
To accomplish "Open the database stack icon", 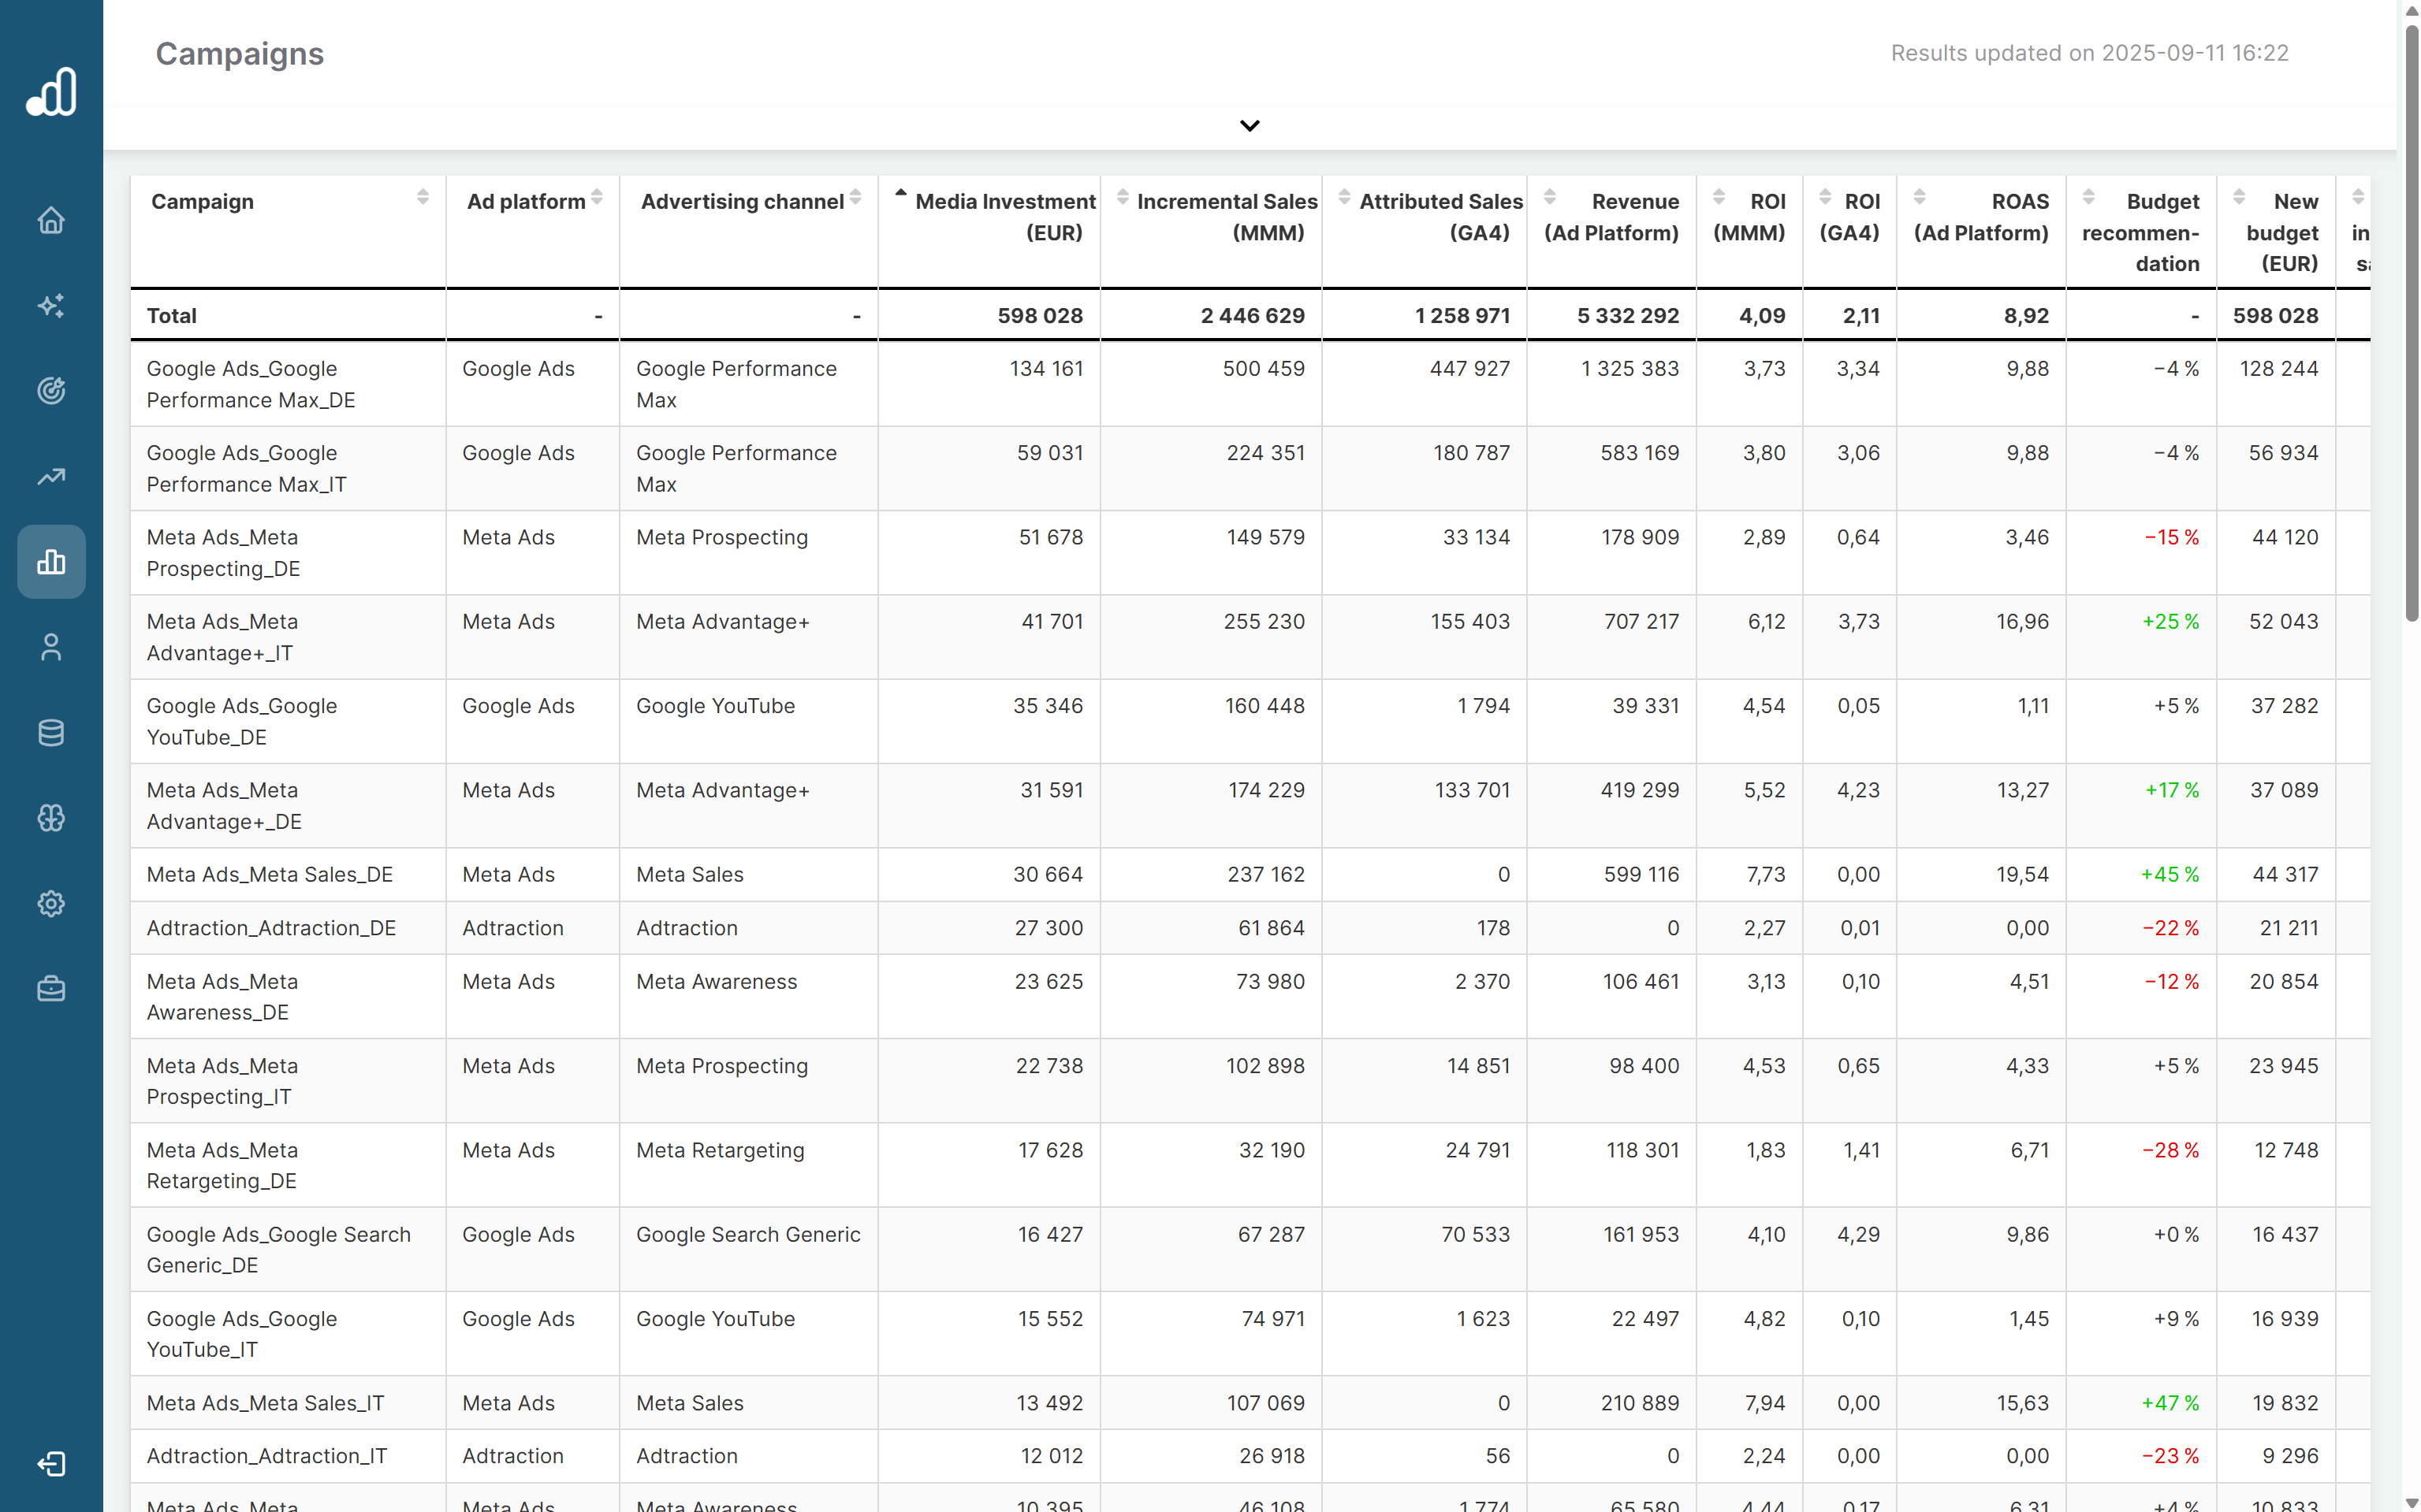I will point(51,733).
